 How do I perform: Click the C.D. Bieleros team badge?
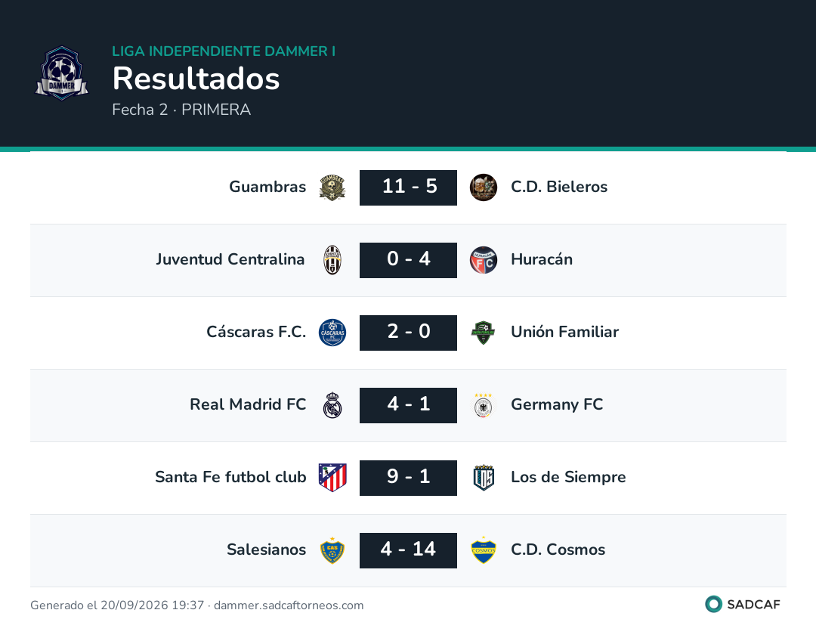[x=484, y=187]
